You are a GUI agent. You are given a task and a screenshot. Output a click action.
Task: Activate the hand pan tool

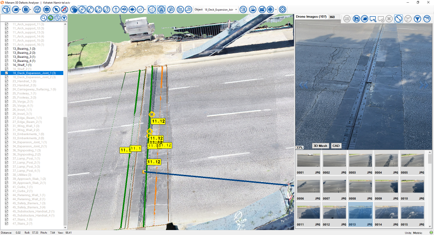tap(74, 9)
